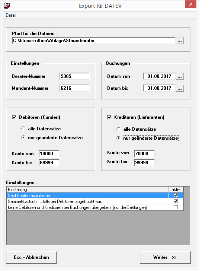Toggle Kreditoren (Lieferanten) checkbox
This screenshot has width=199, height=270.
(x=109, y=117)
